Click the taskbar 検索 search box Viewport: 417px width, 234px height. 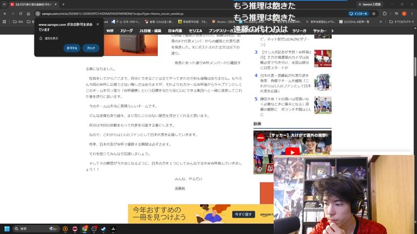pyautogui.click(x=36, y=229)
